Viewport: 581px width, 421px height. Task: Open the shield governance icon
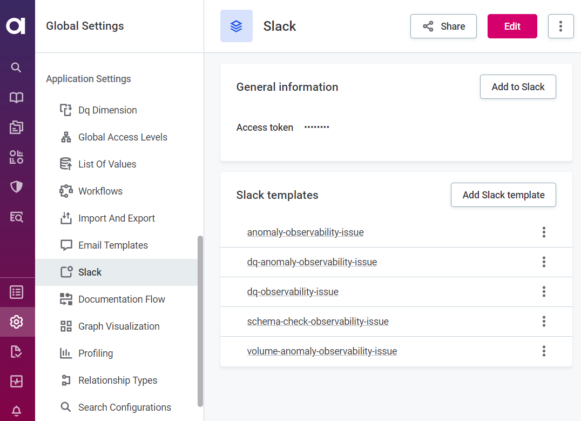16,187
